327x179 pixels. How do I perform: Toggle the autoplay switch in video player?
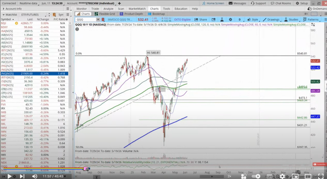(256, 176)
